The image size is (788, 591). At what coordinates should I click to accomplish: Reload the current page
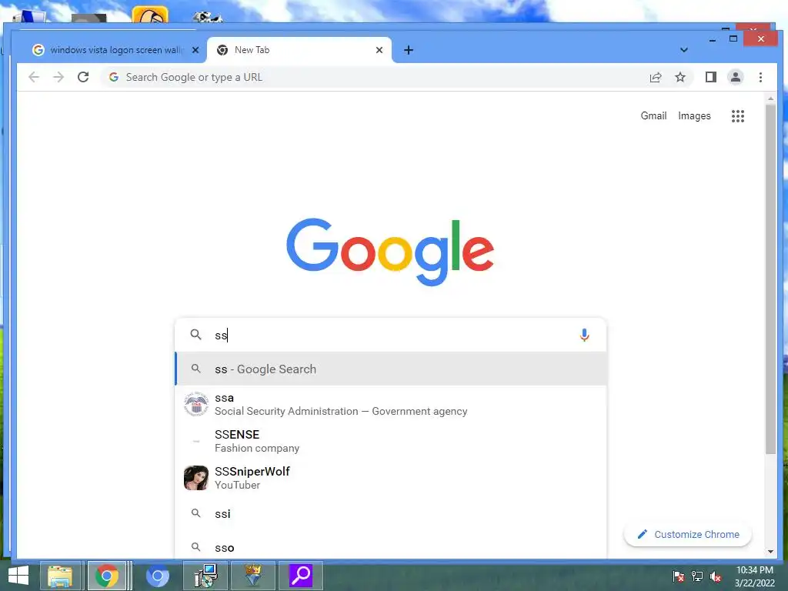pyautogui.click(x=83, y=77)
